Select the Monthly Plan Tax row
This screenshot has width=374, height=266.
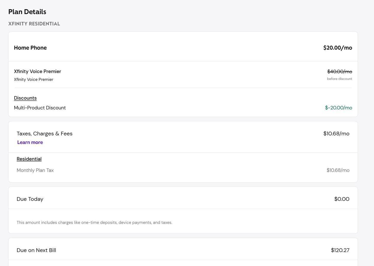click(x=35, y=170)
